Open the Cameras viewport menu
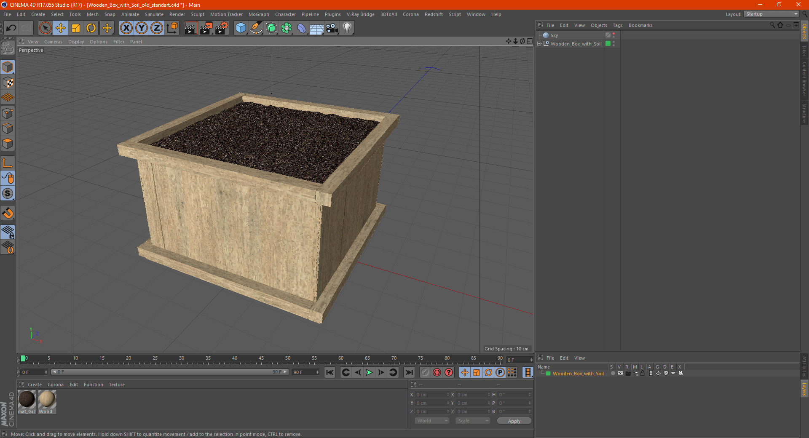This screenshot has height=438, width=809. point(53,42)
